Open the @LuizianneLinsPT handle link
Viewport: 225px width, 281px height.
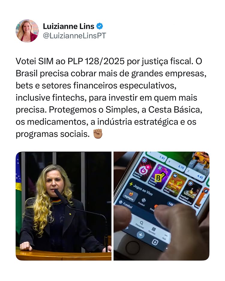click(x=74, y=36)
